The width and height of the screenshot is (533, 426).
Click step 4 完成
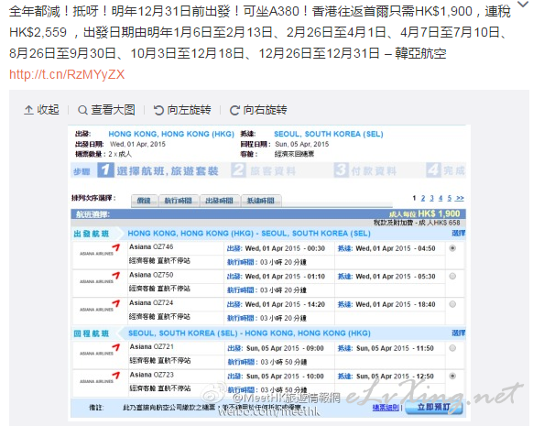(445, 170)
